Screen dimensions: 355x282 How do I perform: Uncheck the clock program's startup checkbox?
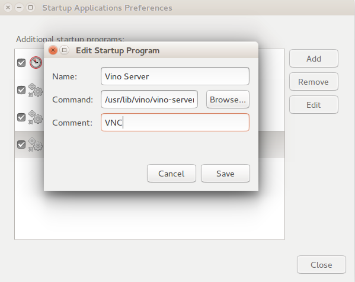click(x=21, y=63)
